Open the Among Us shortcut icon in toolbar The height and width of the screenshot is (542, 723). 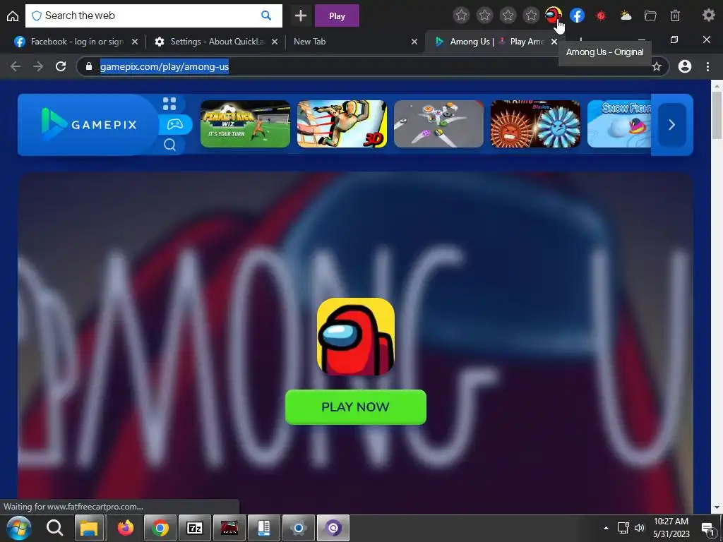tap(554, 16)
